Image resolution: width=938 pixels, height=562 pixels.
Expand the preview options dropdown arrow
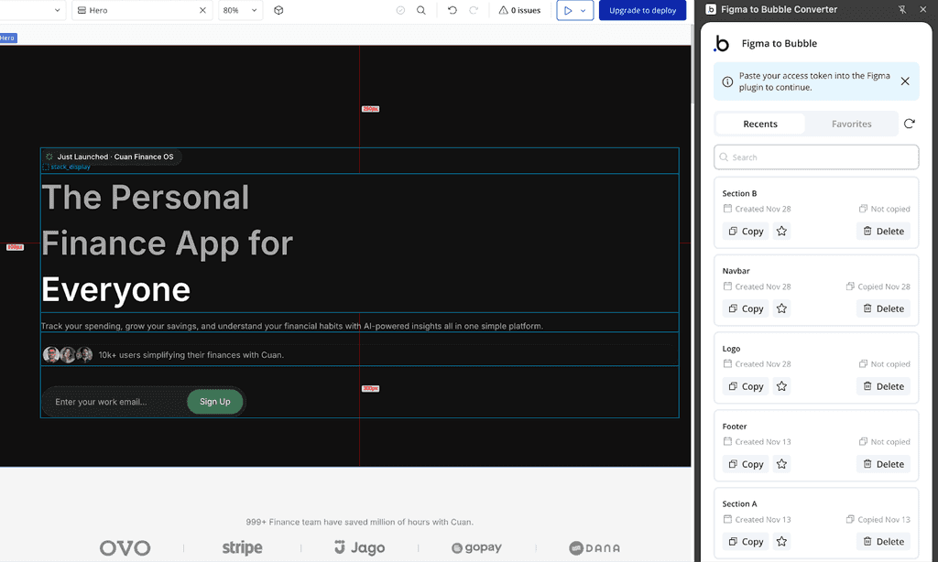[x=584, y=10]
